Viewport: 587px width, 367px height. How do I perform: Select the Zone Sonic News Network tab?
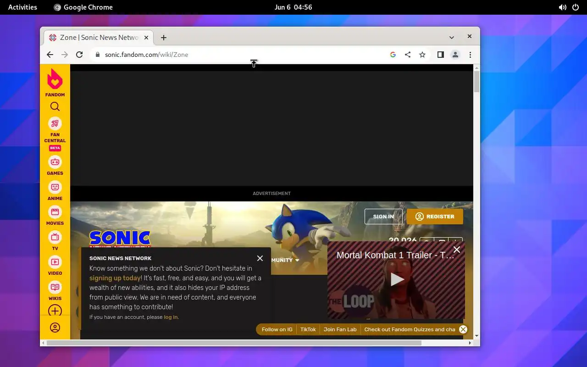click(98, 38)
